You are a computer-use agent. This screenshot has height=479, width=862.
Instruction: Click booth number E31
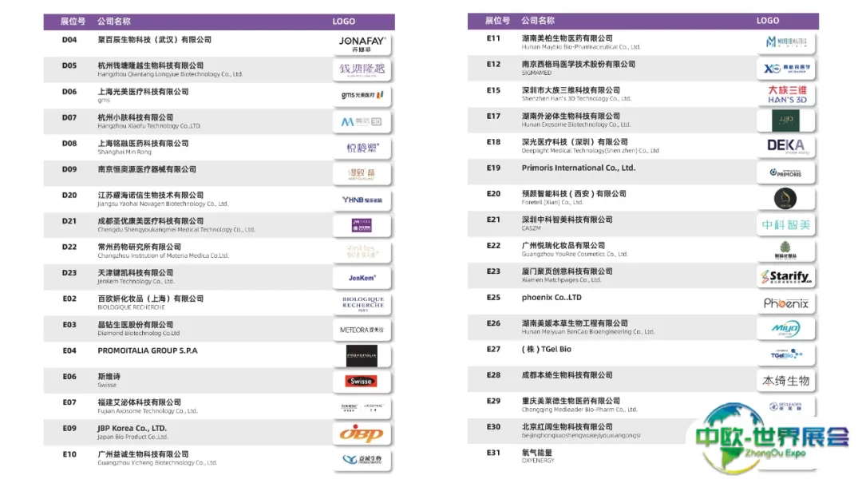[493, 453]
